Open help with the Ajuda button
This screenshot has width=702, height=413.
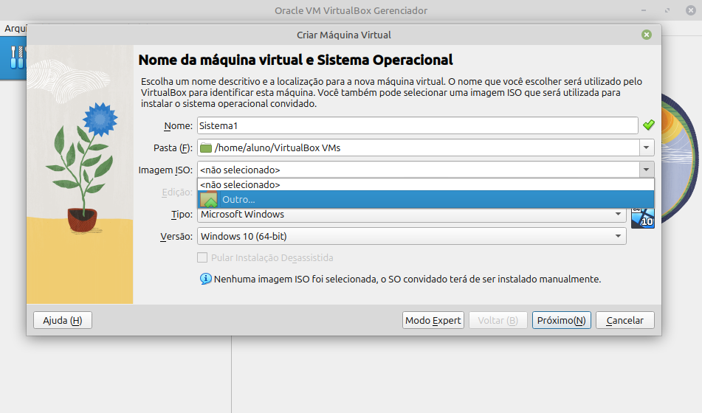pyautogui.click(x=63, y=320)
